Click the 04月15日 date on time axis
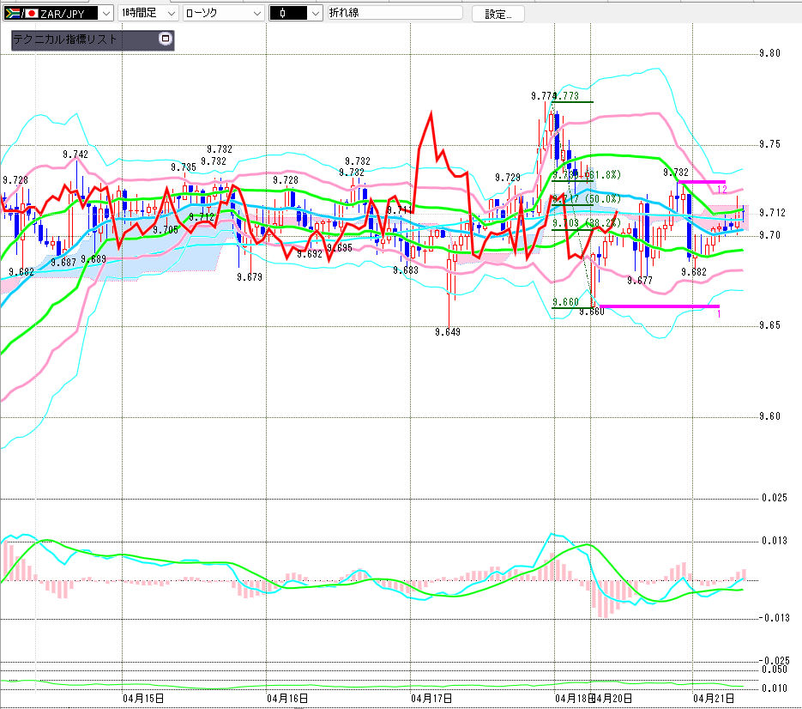The image size is (802, 709). [144, 699]
